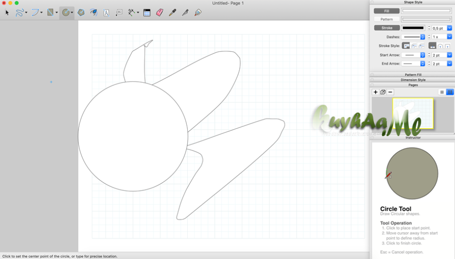The width and height of the screenshot is (455, 259).
Task: Step the Start Arrow size
Action: click(x=429, y=55)
